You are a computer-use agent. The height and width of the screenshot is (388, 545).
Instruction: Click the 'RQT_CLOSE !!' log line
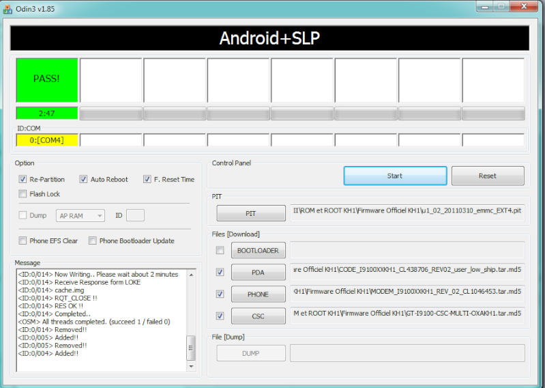(57, 298)
